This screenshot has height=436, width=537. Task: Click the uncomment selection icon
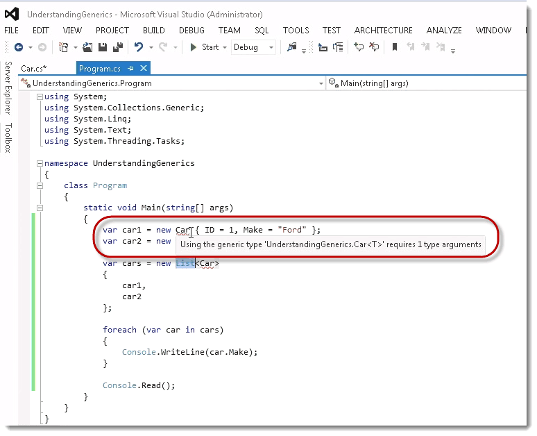(374, 47)
